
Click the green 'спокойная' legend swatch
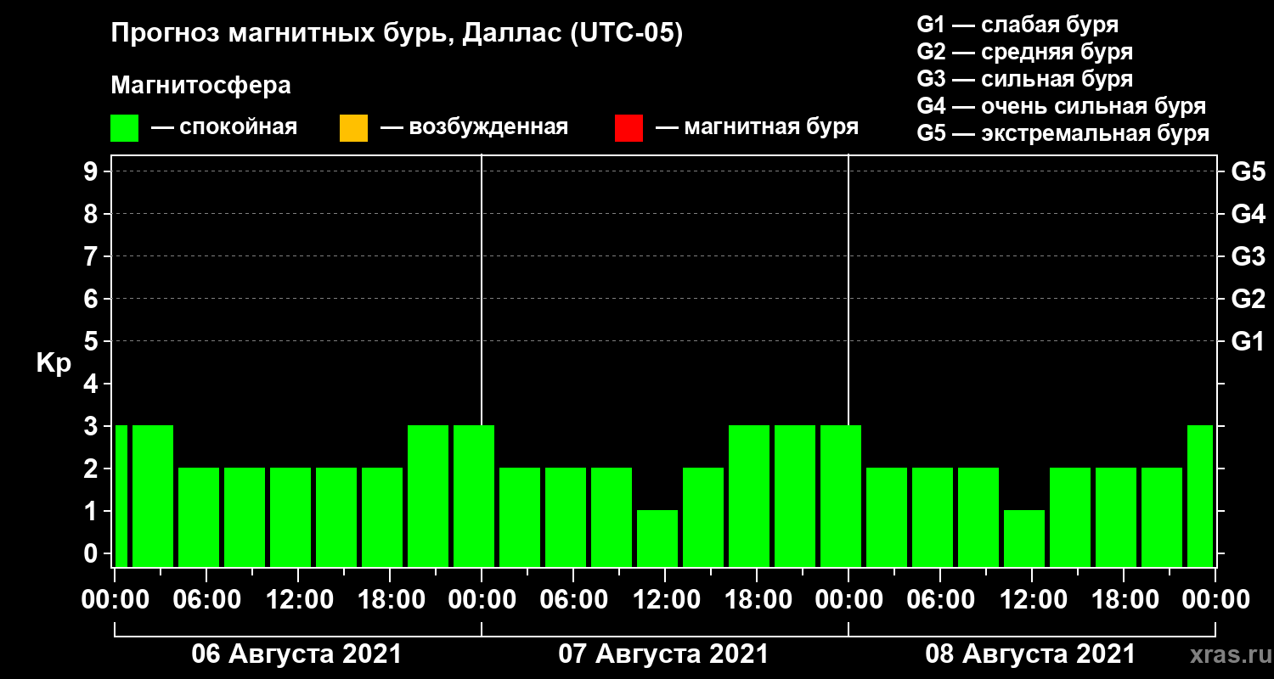pos(125,128)
